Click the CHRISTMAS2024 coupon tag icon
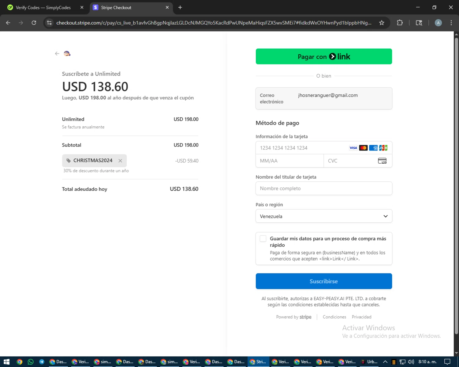 point(69,161)
